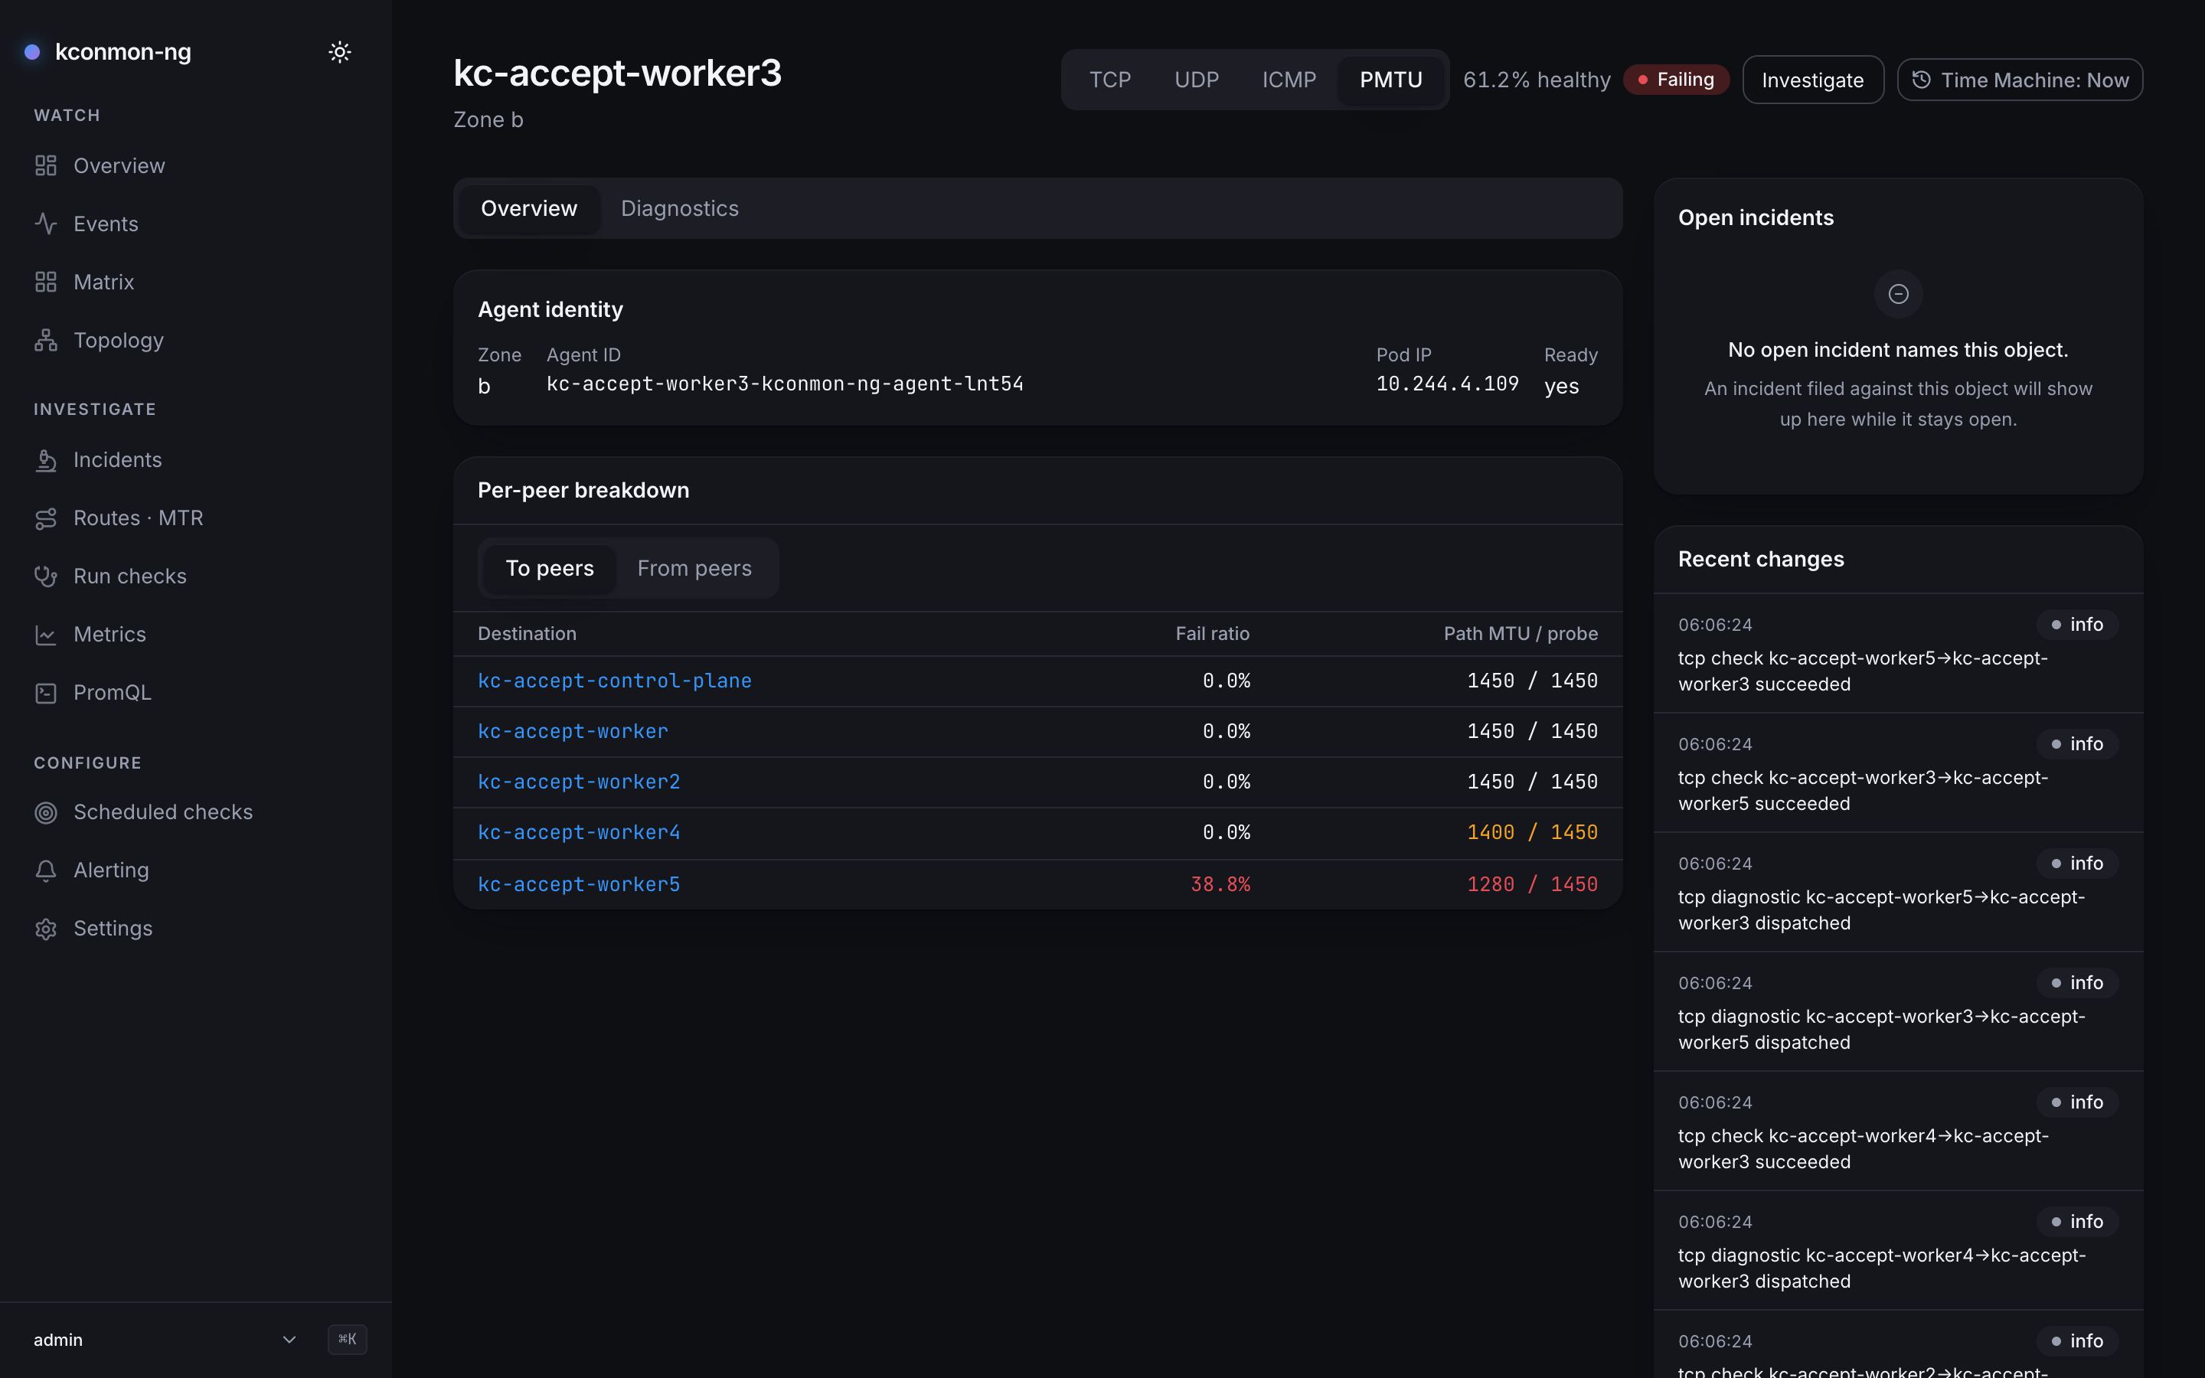Click the Incidents microscope icon
The height and width of the screenshot is (1378, 2205).
pos(46,460)
